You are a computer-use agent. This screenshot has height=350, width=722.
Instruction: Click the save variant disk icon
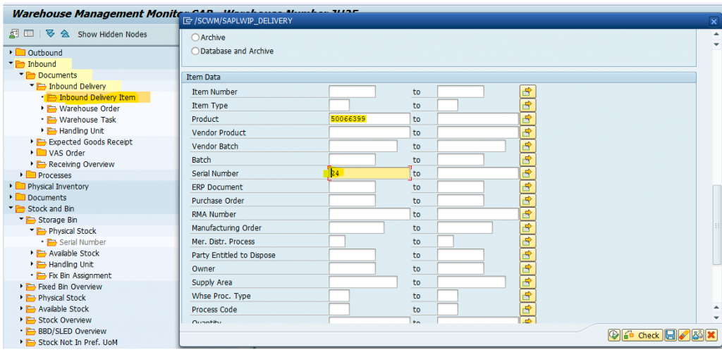pyautogui.click(x=671, y=335)
